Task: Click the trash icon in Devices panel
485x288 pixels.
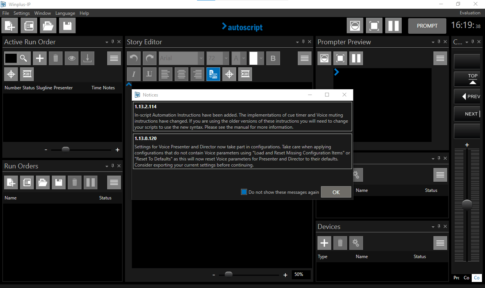Action: (340, 243)
